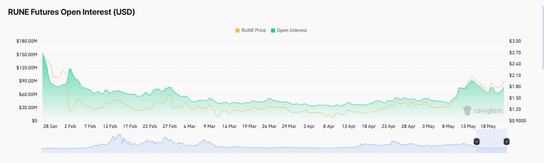Toggle the RUNE Price series label
The width and height of the screenshot is (544, 163).
253,30
